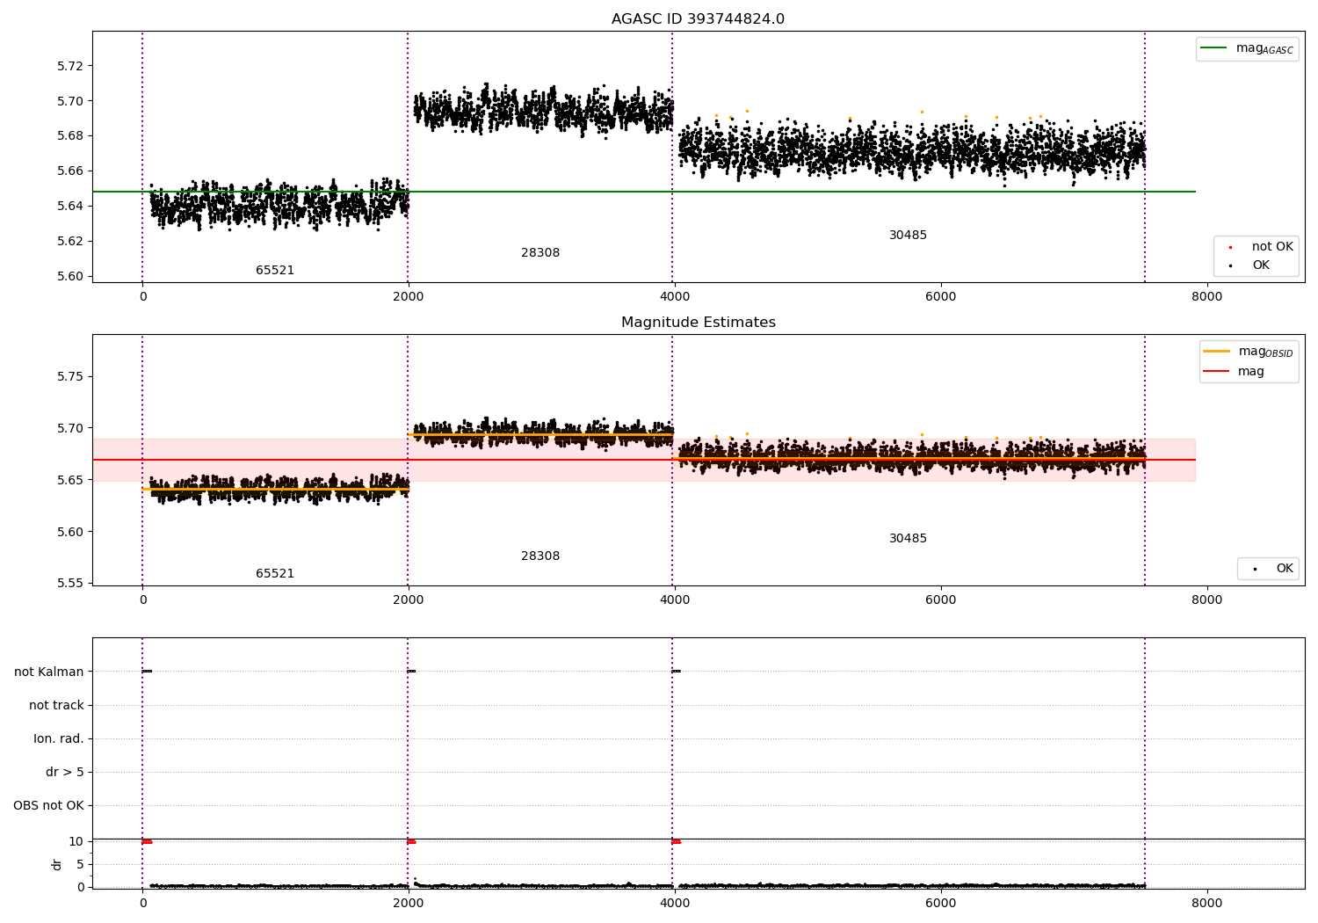Click the 5.62 y-axis tick in top panel

70,242
